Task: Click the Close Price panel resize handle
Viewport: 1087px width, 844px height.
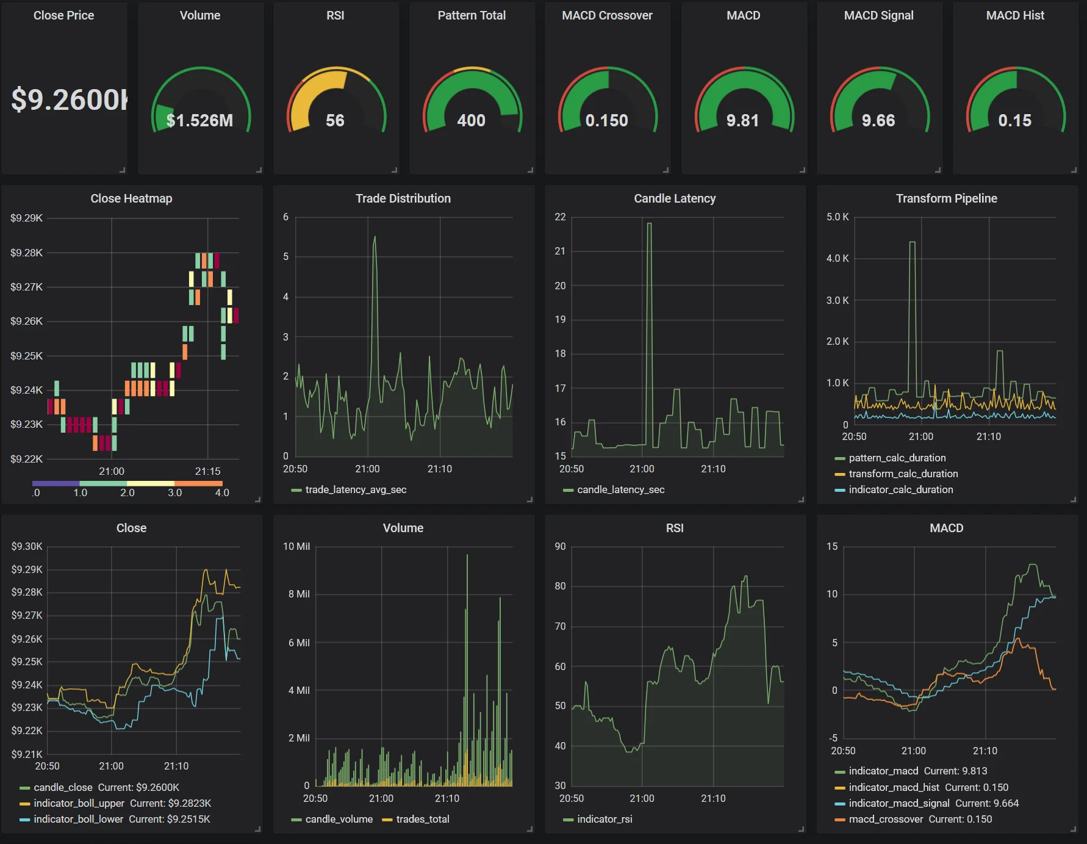Action: pyautogui.click(x=123, y=170)
